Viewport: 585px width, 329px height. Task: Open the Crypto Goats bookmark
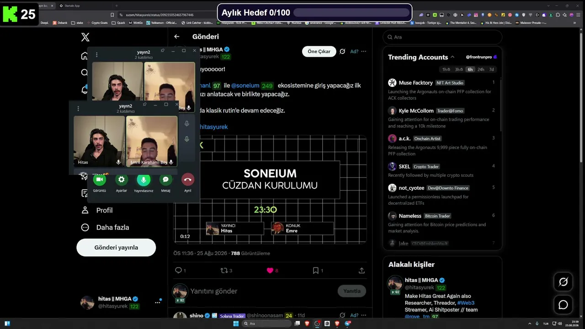(96, 22)
